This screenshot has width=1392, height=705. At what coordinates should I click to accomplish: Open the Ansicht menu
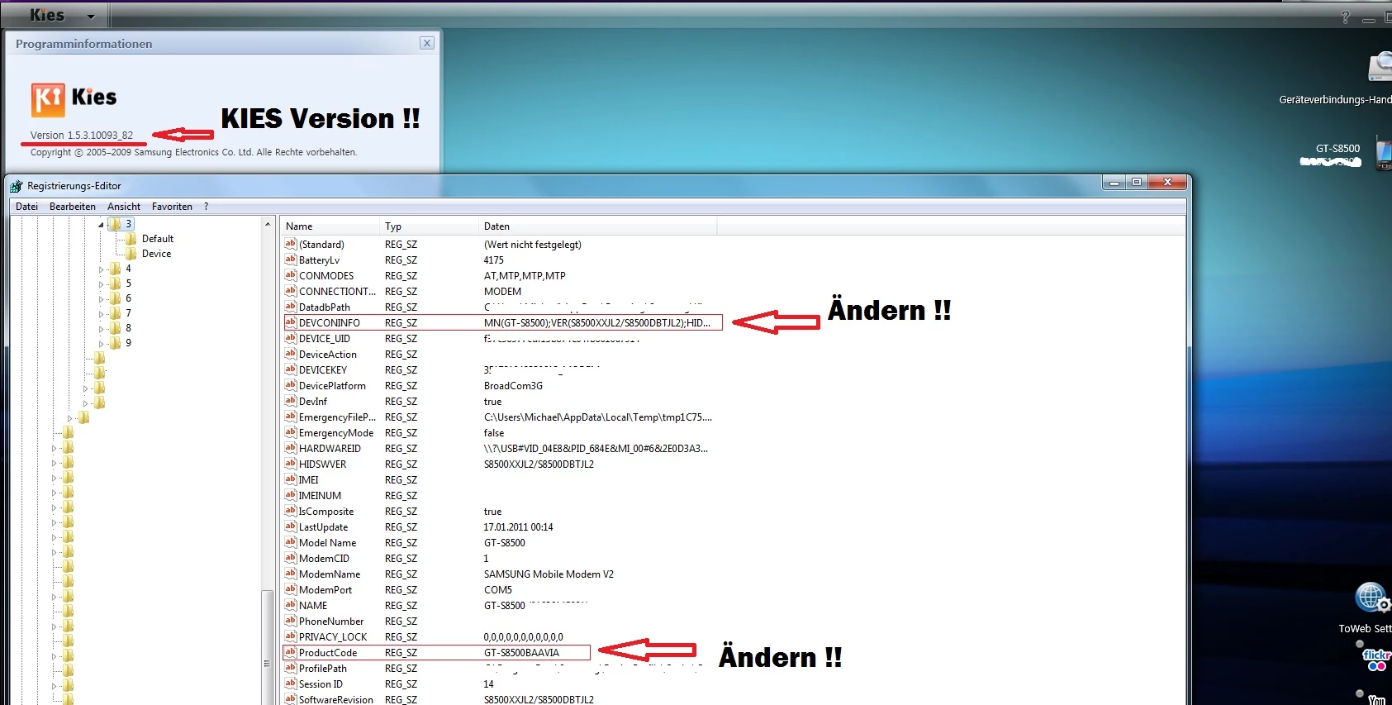pyautogui.click(x=124, y=207)
